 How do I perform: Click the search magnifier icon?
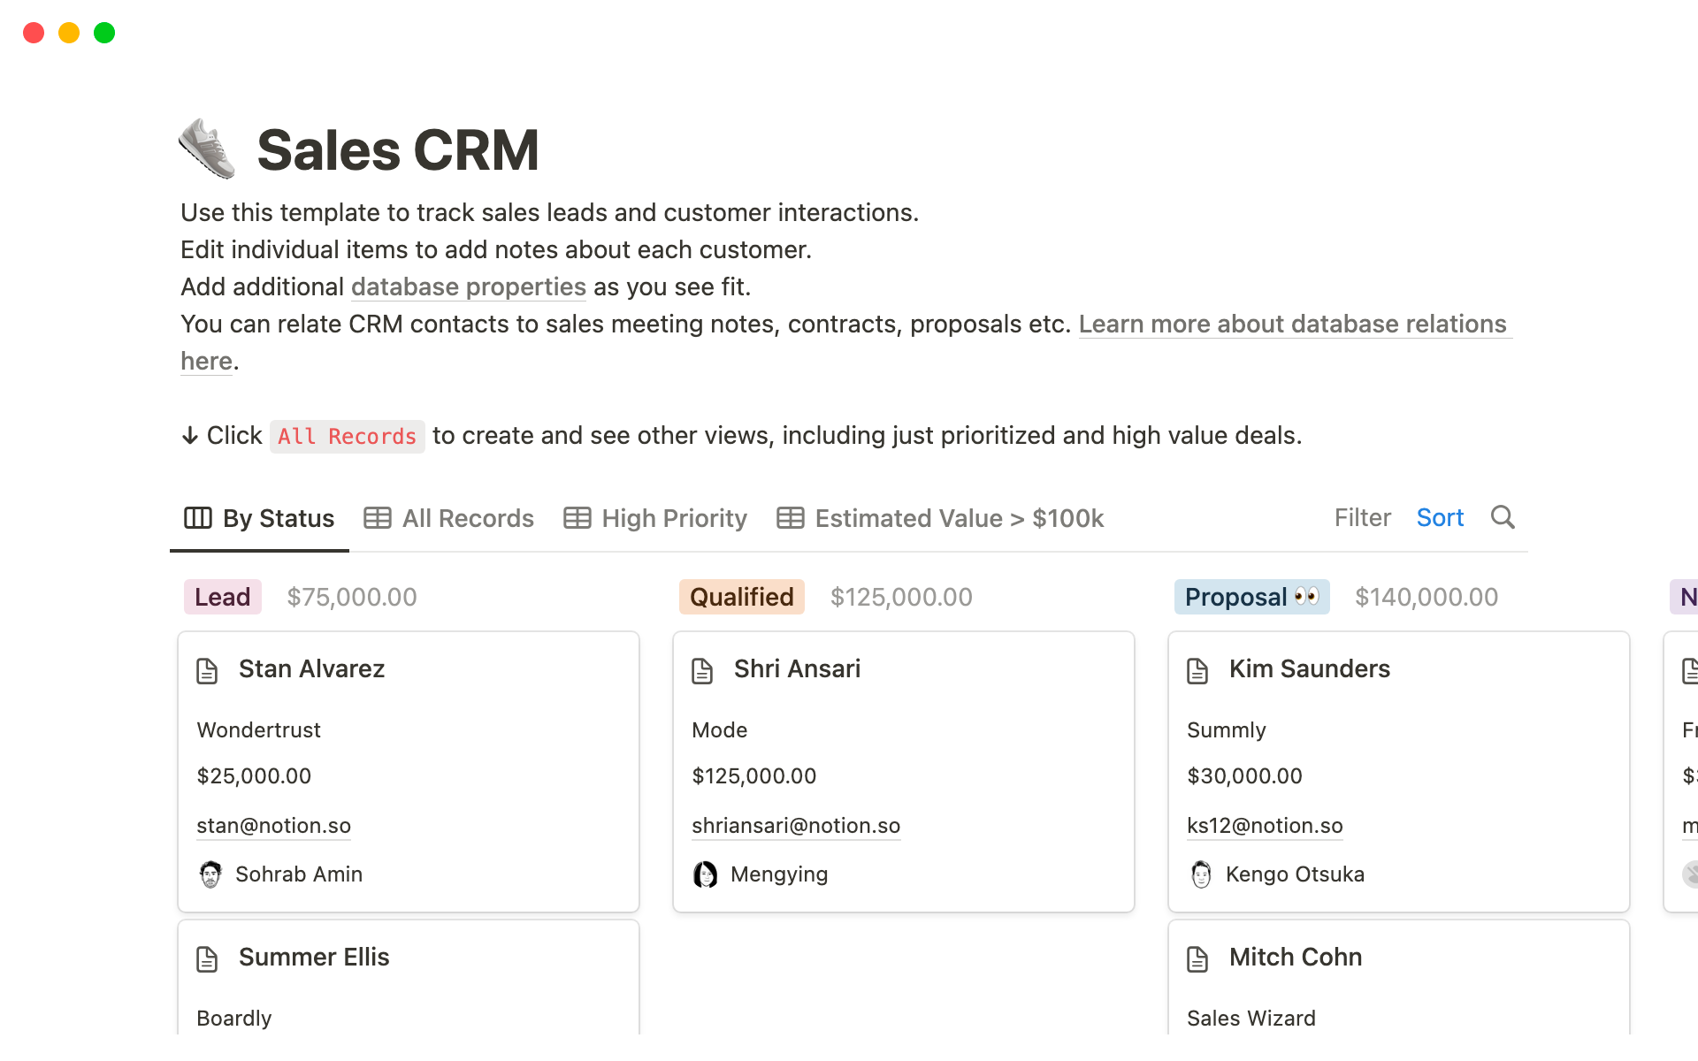(1503, 517)
